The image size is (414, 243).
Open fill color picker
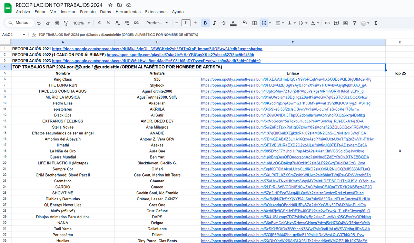[245, 23]
